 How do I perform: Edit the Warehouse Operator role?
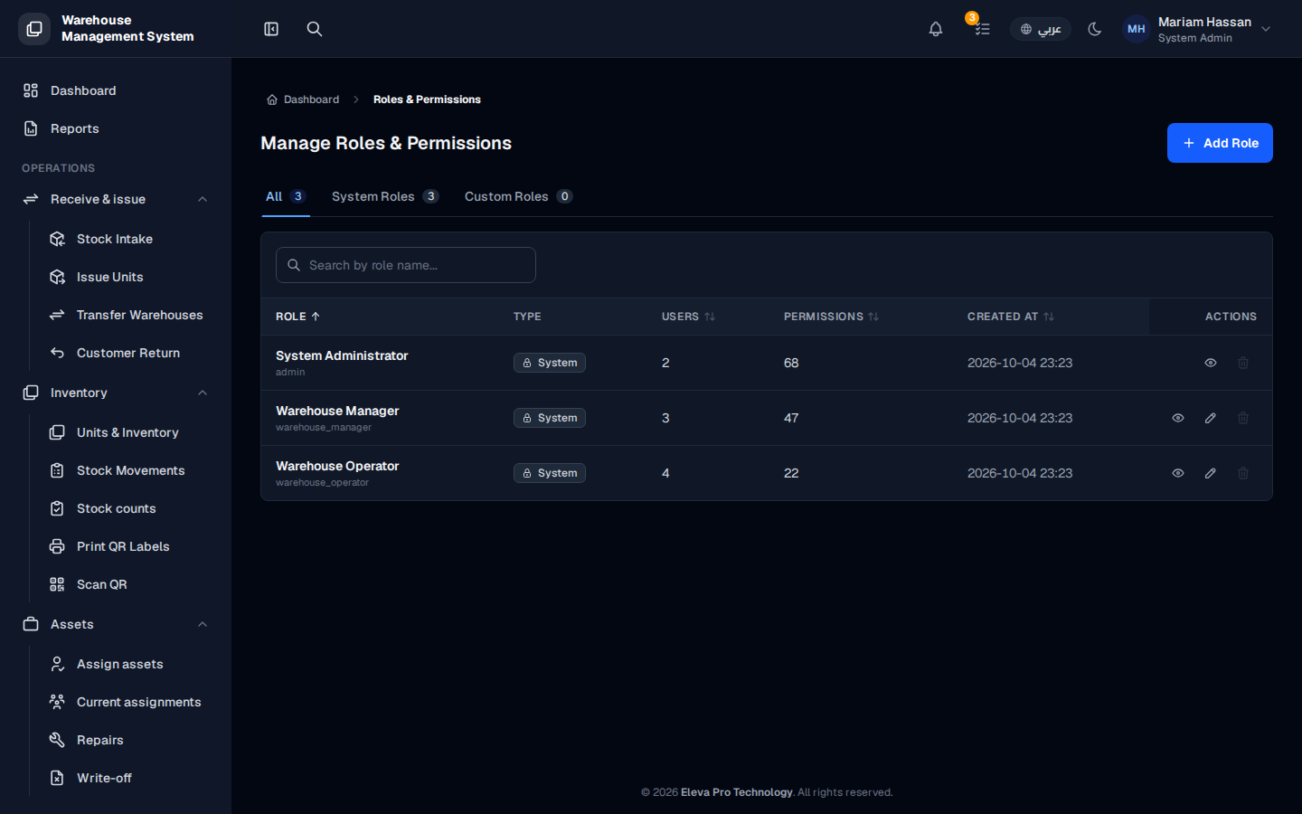[x=1211, y=473]
